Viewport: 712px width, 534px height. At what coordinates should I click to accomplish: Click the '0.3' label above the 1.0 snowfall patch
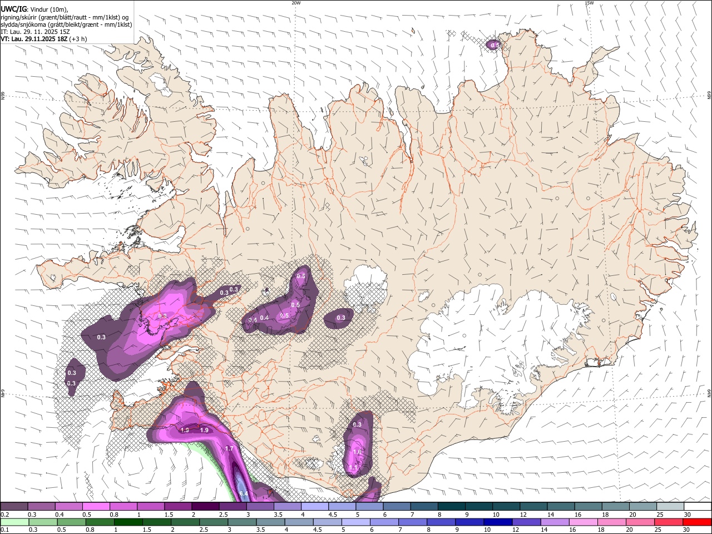pyautogui.click(x=357, y=424)
